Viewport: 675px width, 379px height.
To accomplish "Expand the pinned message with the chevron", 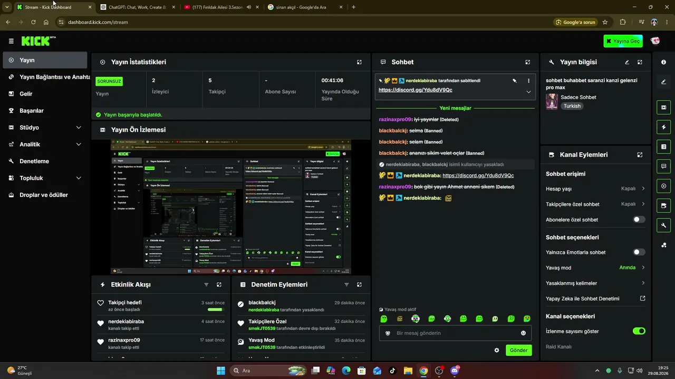I will [528, 92].
